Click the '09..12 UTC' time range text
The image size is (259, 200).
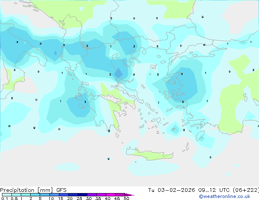click(214, 190)
